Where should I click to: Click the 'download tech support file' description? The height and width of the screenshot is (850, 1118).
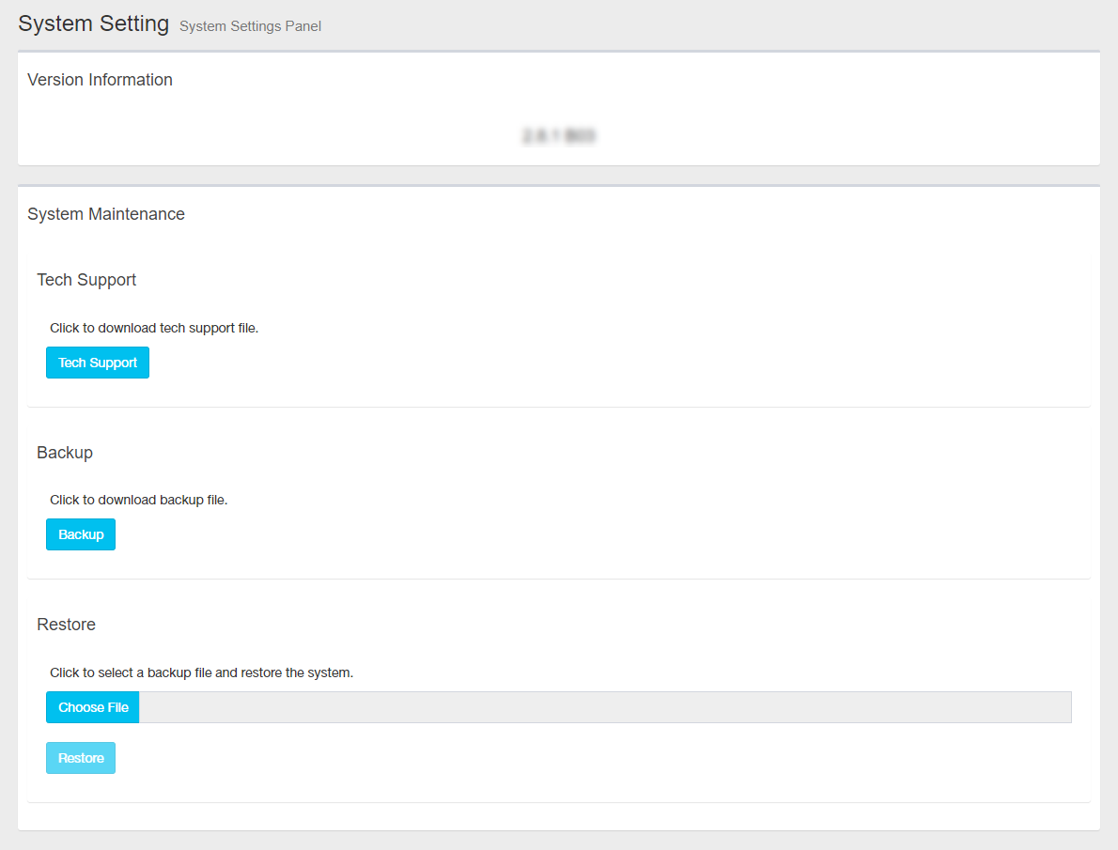coord(154,328)
